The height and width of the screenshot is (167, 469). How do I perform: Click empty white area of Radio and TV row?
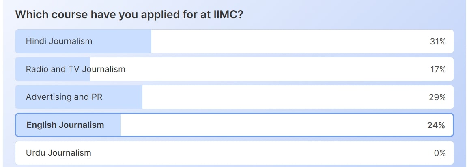(x=264, y=69)
